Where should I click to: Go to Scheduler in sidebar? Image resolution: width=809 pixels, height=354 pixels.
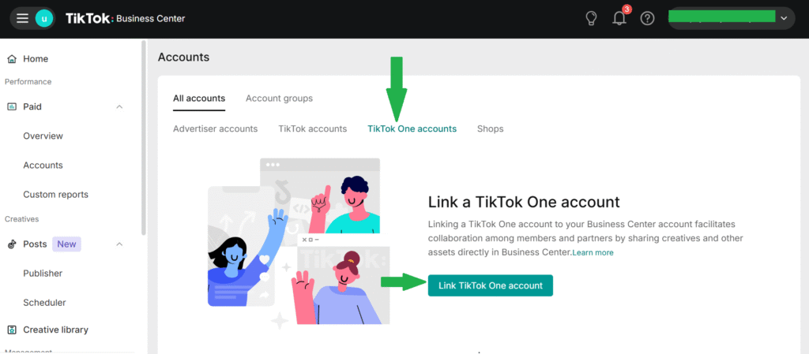tap(44, 303)
